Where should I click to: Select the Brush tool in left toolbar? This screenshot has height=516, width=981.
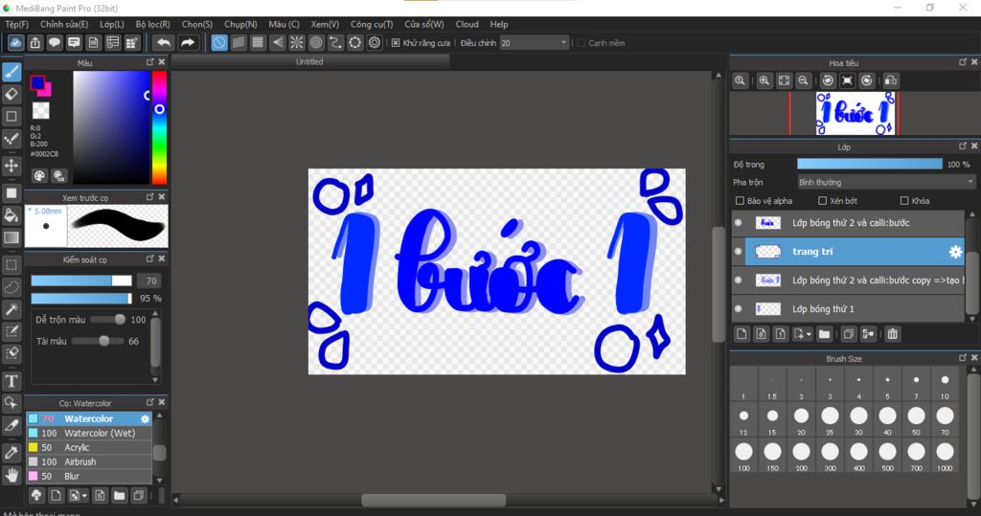[11, 72]
